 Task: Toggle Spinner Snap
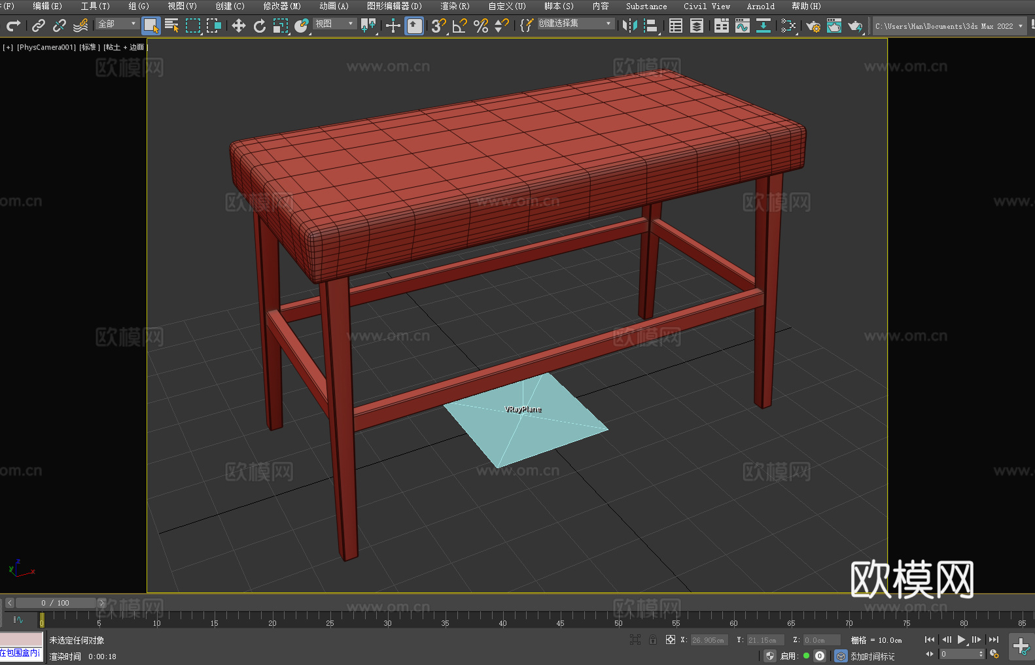pos(502,26)
